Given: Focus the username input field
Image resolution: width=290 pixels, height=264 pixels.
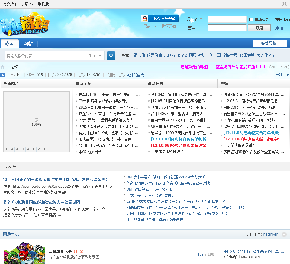Looking at the screenshot, I should tap(227, 19).
